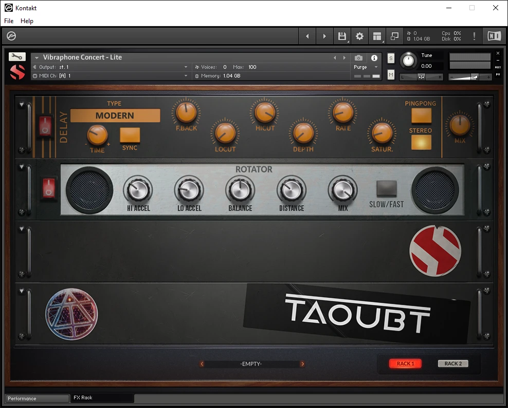Click the Rotator DISTANCE knob
508x408 pixels.
(x=291, y=190)
